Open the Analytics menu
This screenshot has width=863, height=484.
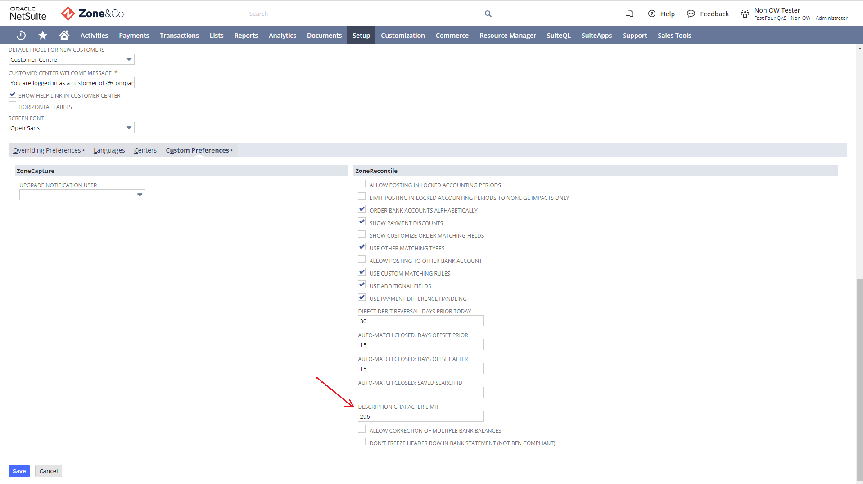[282, 36]
